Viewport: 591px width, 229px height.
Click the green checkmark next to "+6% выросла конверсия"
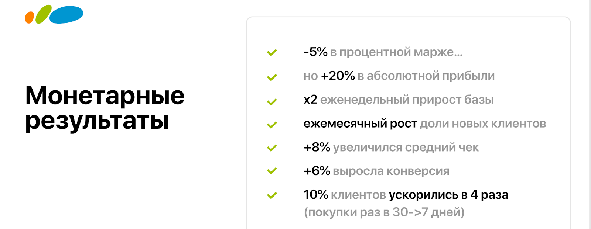pos(272,171)
